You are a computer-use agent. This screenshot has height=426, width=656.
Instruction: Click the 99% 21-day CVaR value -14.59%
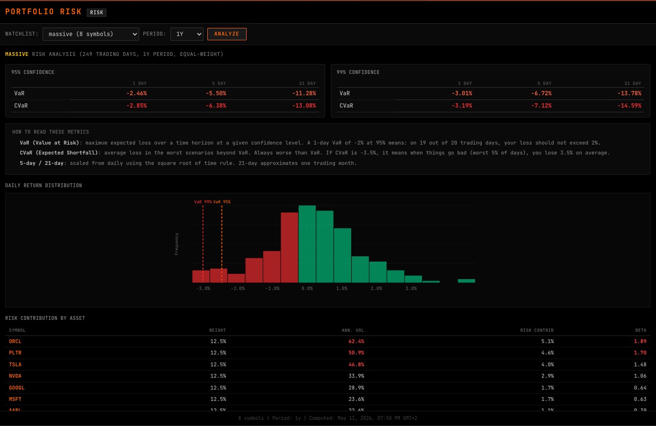pyautogui.click(x=629, y=106)
